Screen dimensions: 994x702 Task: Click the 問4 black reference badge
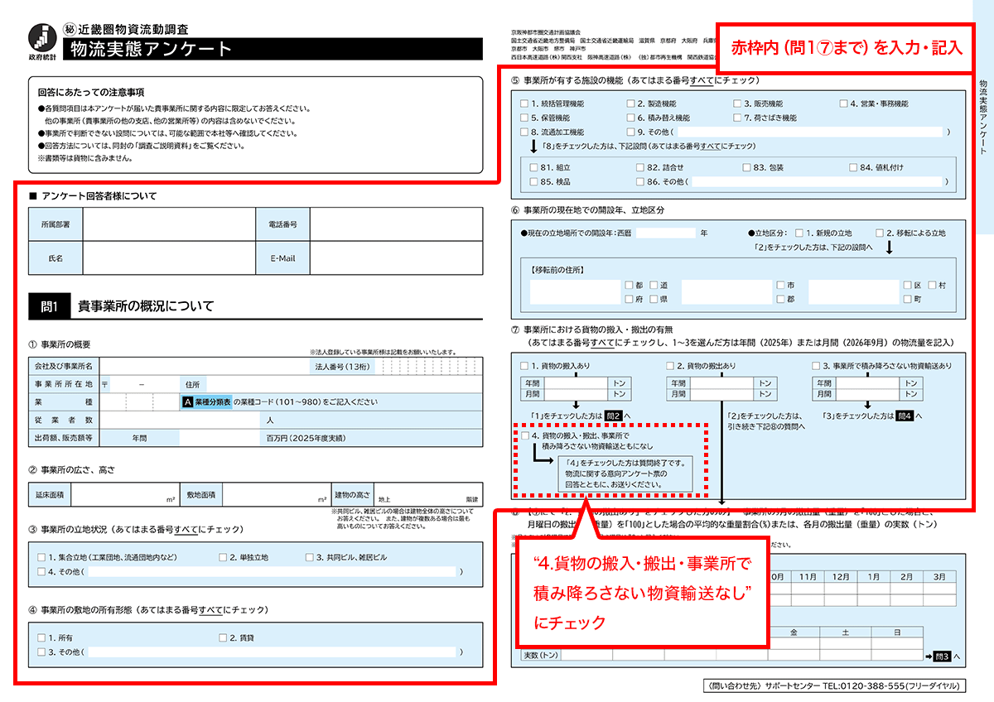tap(905, 416)
